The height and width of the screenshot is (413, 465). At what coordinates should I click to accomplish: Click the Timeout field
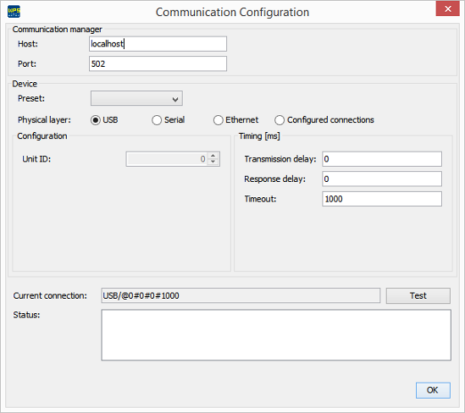click(382, 199)
